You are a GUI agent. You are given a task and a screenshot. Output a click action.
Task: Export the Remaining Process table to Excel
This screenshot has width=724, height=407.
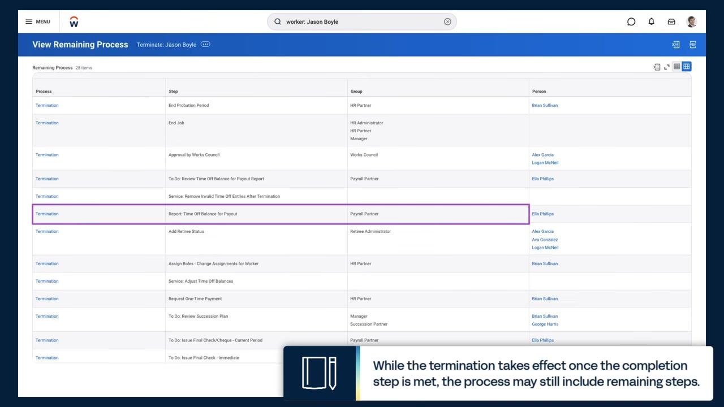pos(657,67)
